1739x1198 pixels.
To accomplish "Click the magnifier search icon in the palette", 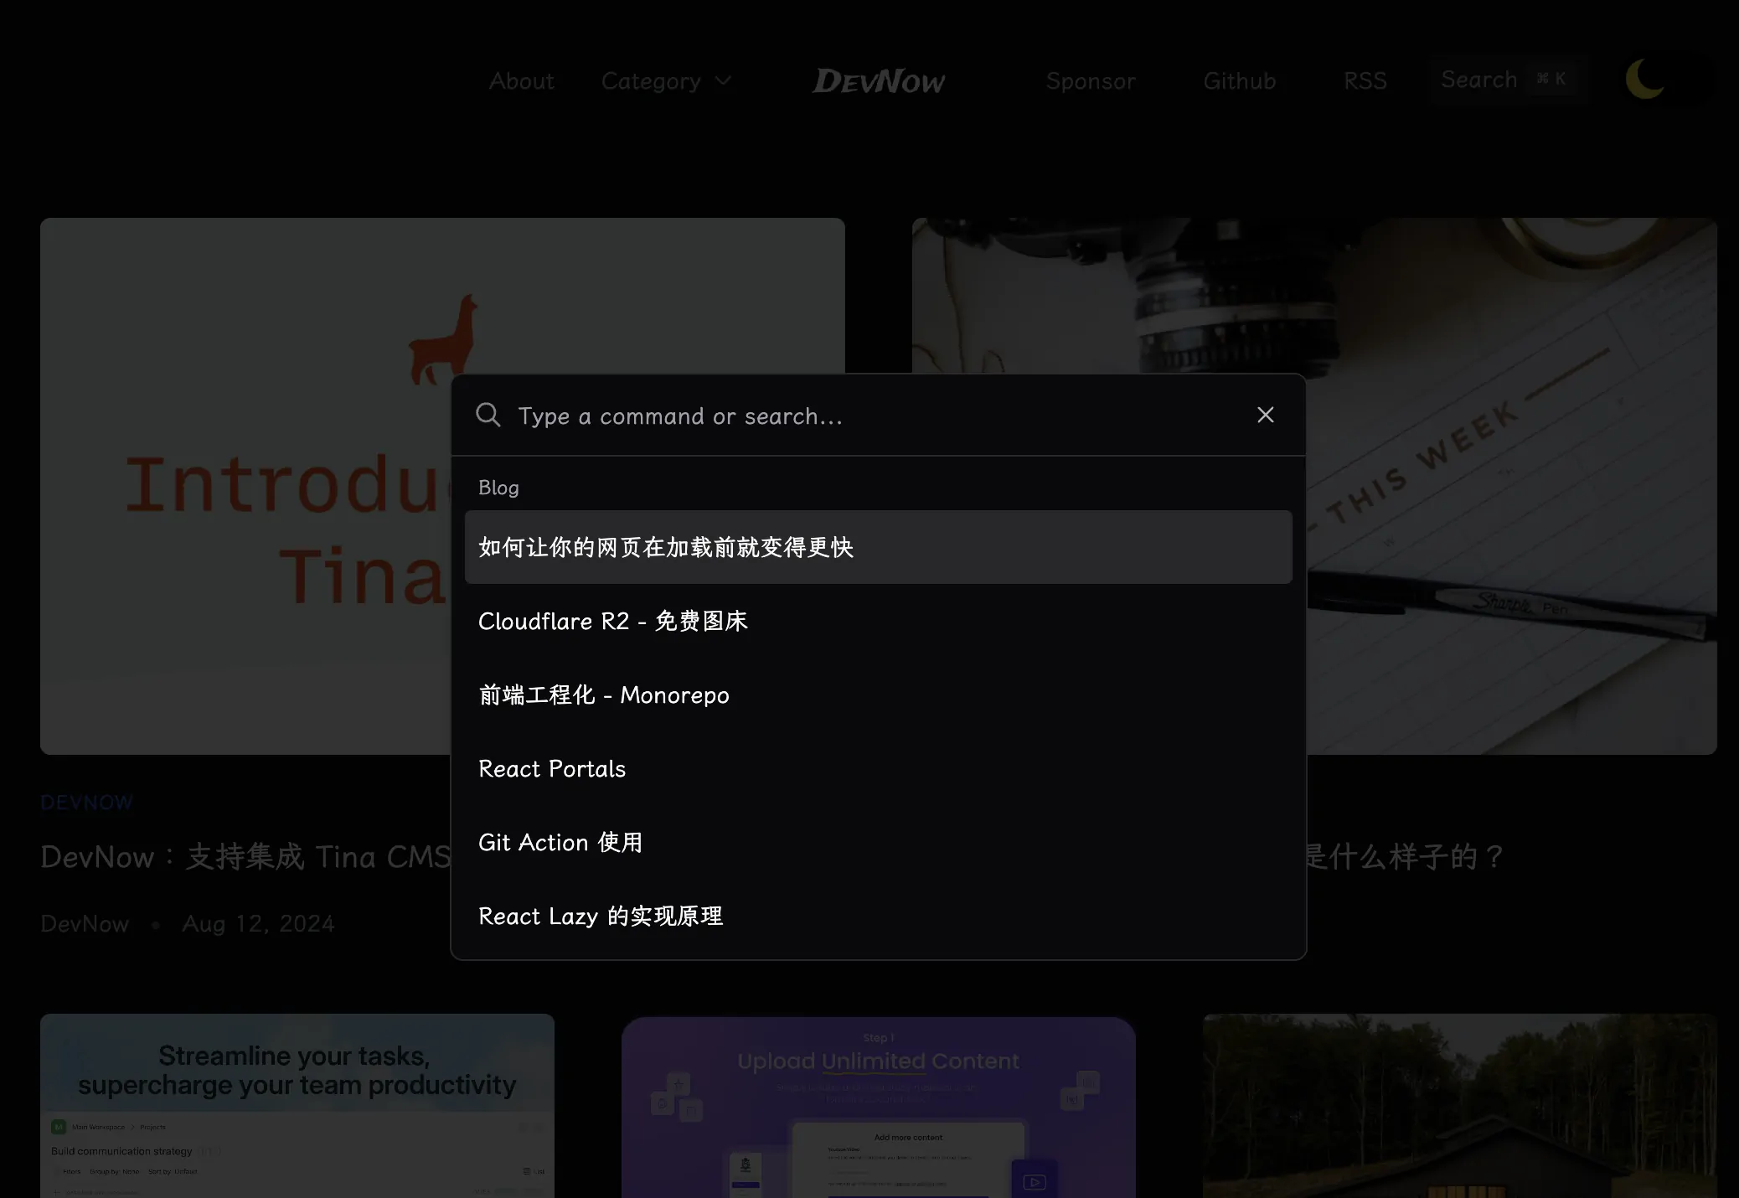I will pos(488,415).
